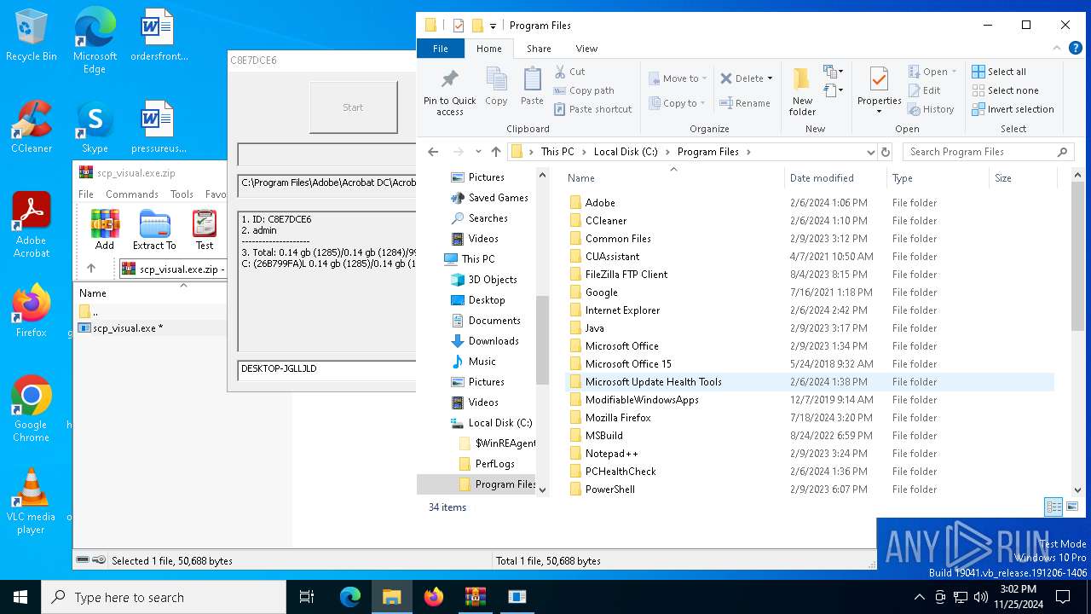Viewport: 1091px width, 614px height.
Task: Click Up one level arrow in Explorer
Action: 496,152
